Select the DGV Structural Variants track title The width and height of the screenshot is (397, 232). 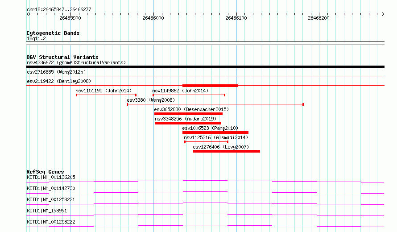(62, 57)
